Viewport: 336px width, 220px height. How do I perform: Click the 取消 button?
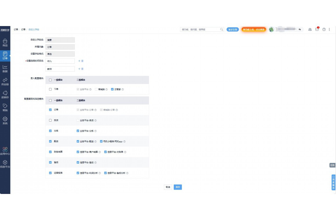168,187
